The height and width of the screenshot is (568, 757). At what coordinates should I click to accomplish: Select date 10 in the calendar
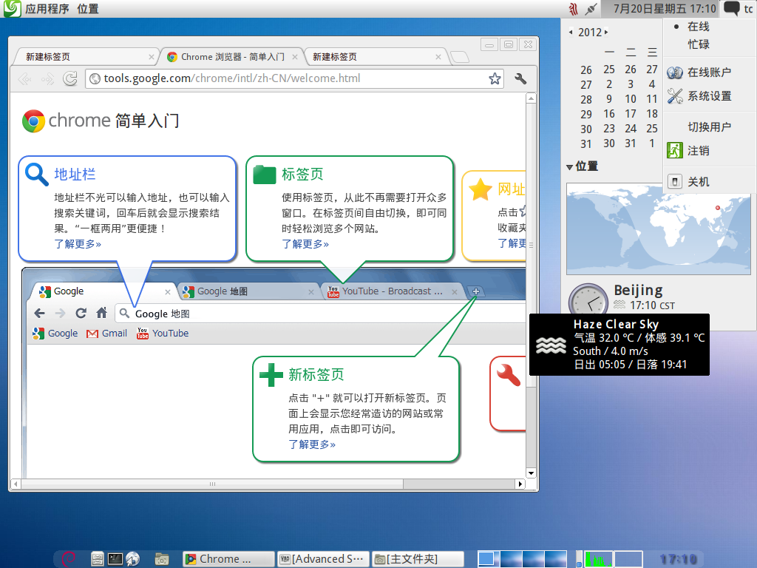point(631,99)
